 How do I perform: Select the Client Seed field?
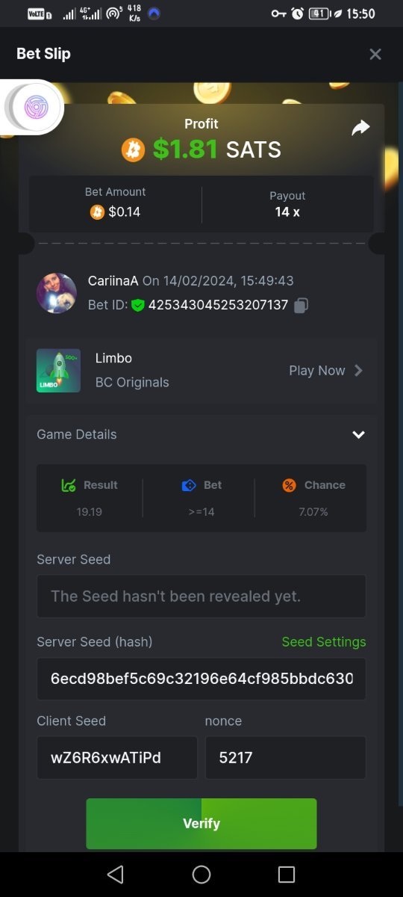(x=117, y=758)
